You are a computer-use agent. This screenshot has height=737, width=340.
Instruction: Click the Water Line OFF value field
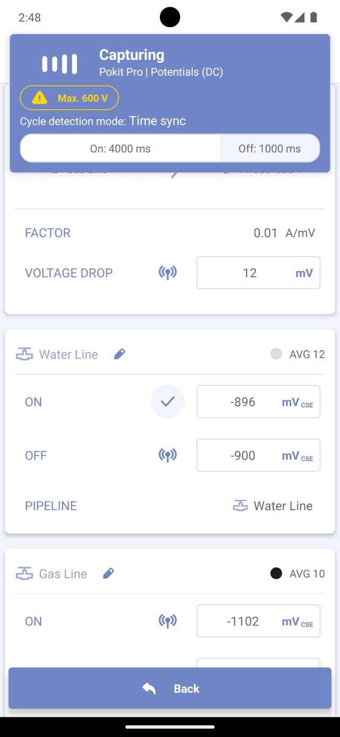pos(243,455)
